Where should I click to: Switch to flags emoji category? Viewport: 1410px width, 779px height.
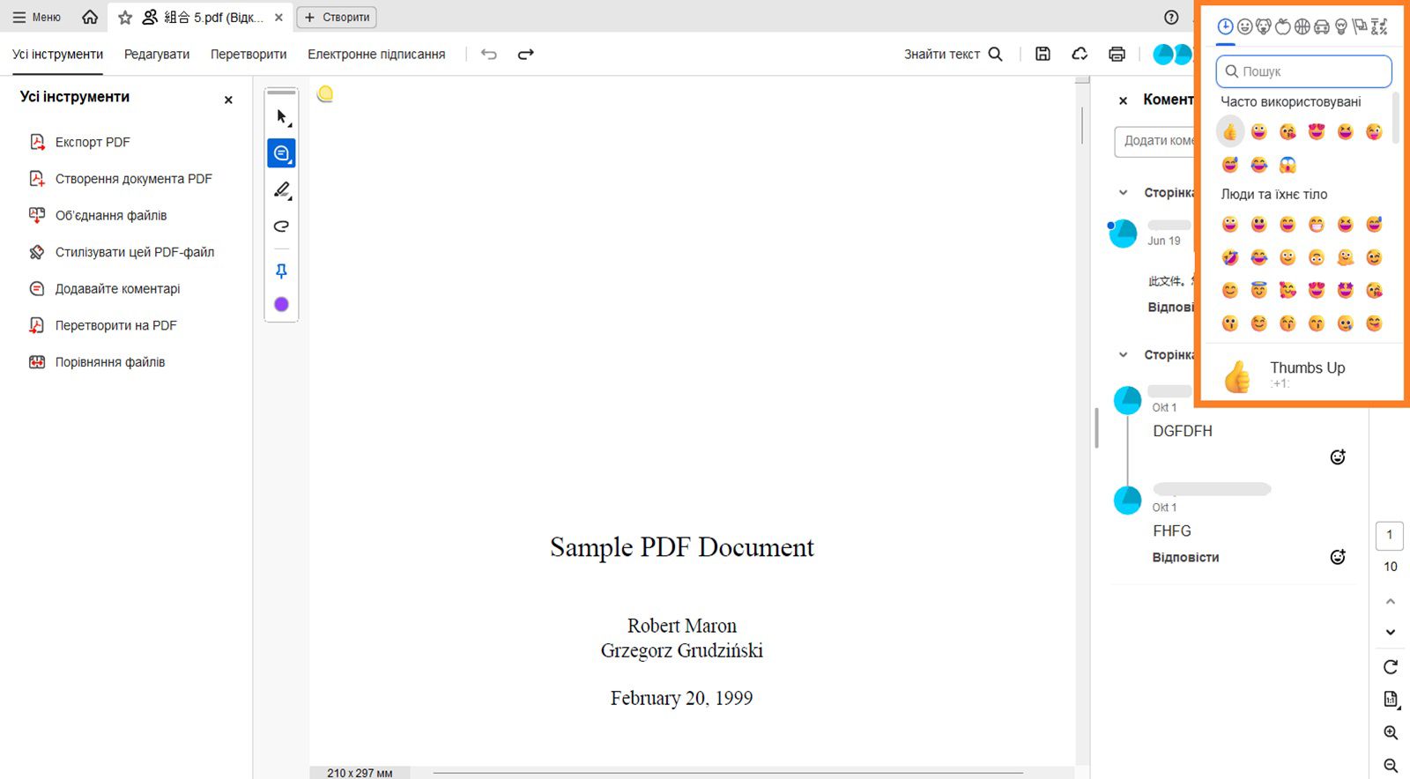pos(1360,26)
